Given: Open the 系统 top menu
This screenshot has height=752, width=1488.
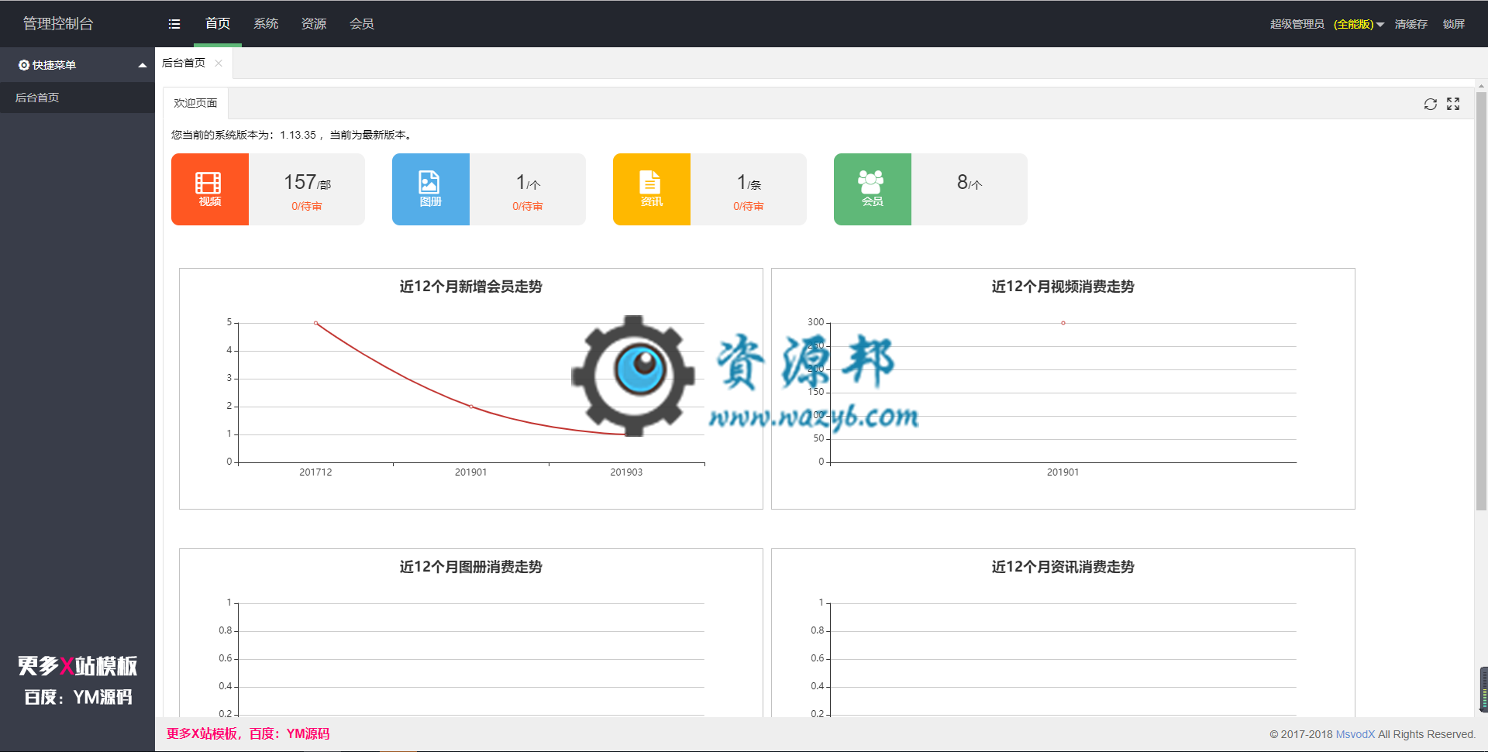Looking at the screenshot, I should coord(266,24).
